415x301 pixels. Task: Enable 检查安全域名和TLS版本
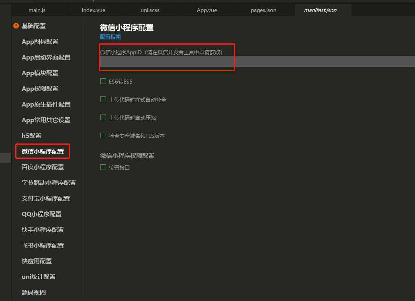point(103,135)
